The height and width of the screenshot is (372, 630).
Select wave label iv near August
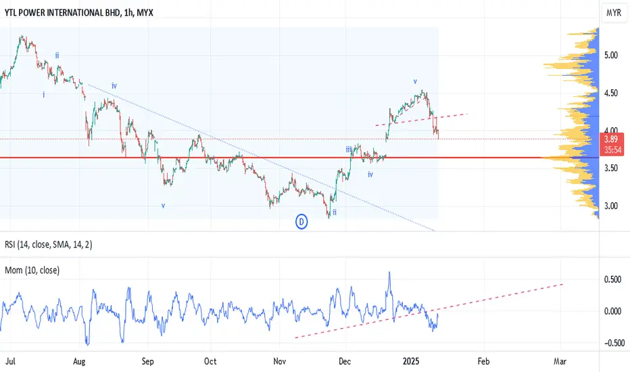114,86
